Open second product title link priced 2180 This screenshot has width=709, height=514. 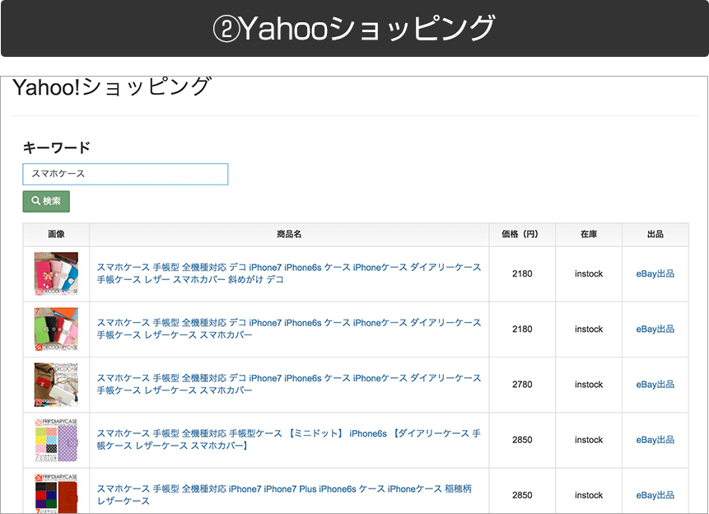coord(288,329)
